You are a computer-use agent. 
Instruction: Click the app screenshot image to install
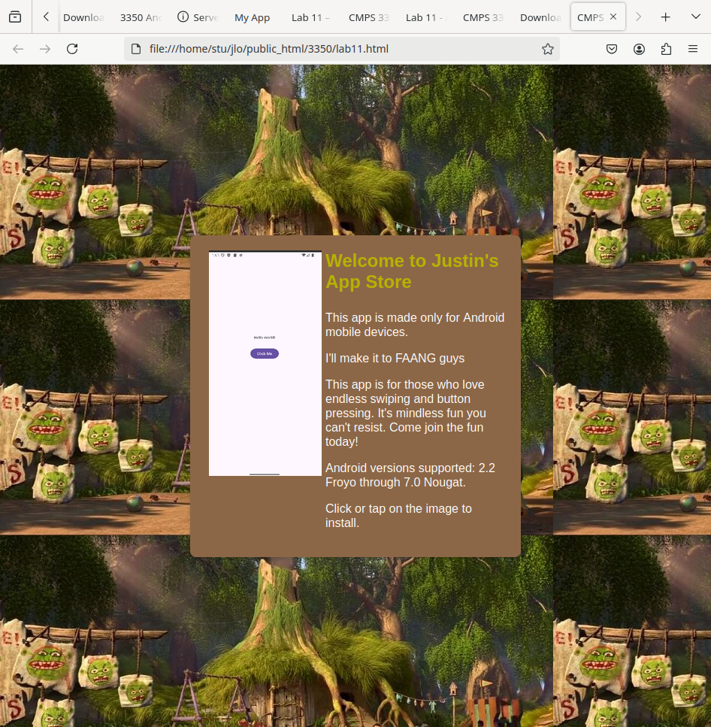[x=265, y=363]
